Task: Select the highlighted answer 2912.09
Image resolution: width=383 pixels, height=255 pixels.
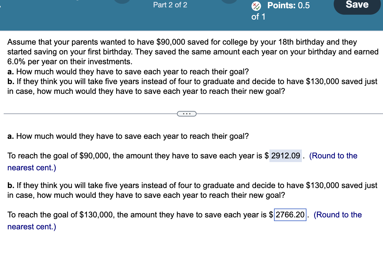Action: [285, 156]
